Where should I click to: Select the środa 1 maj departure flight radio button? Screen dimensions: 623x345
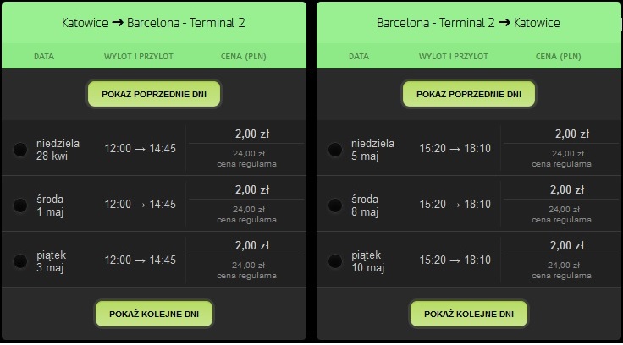click(x=20, y=205)
